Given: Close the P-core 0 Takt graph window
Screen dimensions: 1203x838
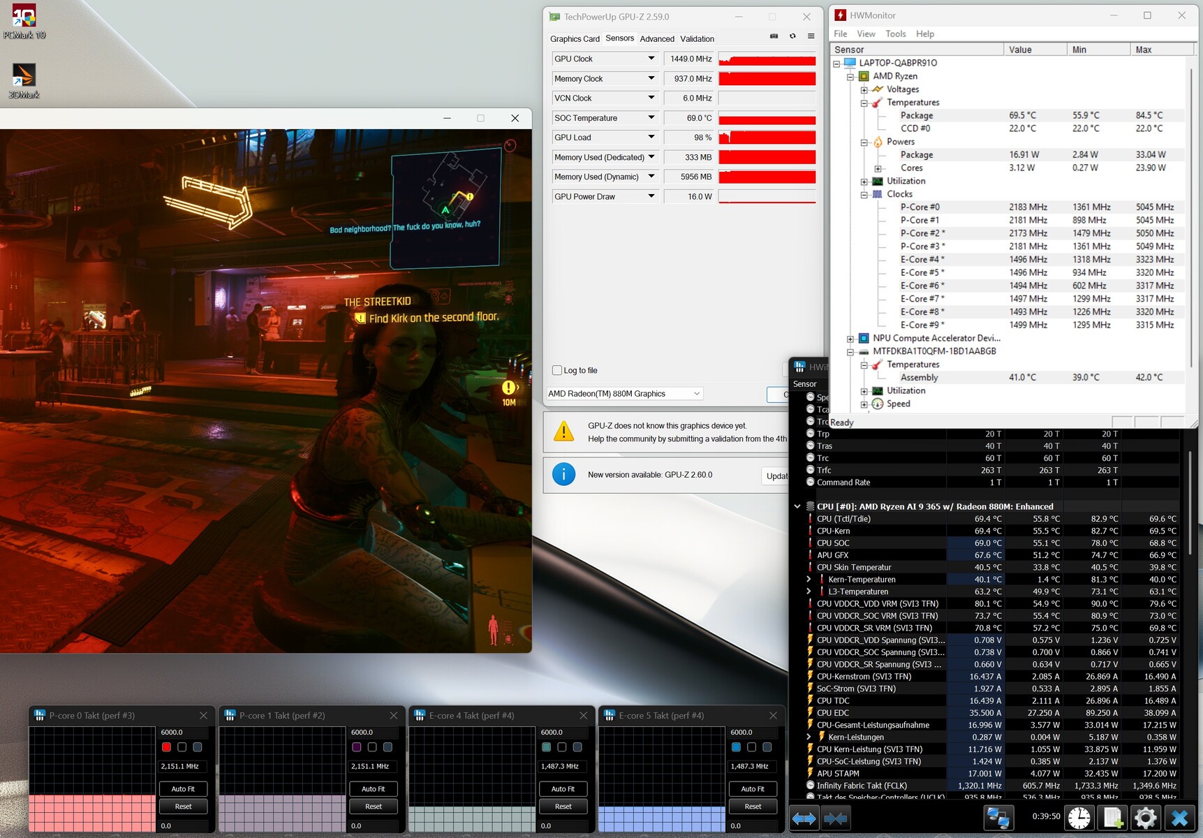Looking at the screenshot, I should click(x=204, y=715).
